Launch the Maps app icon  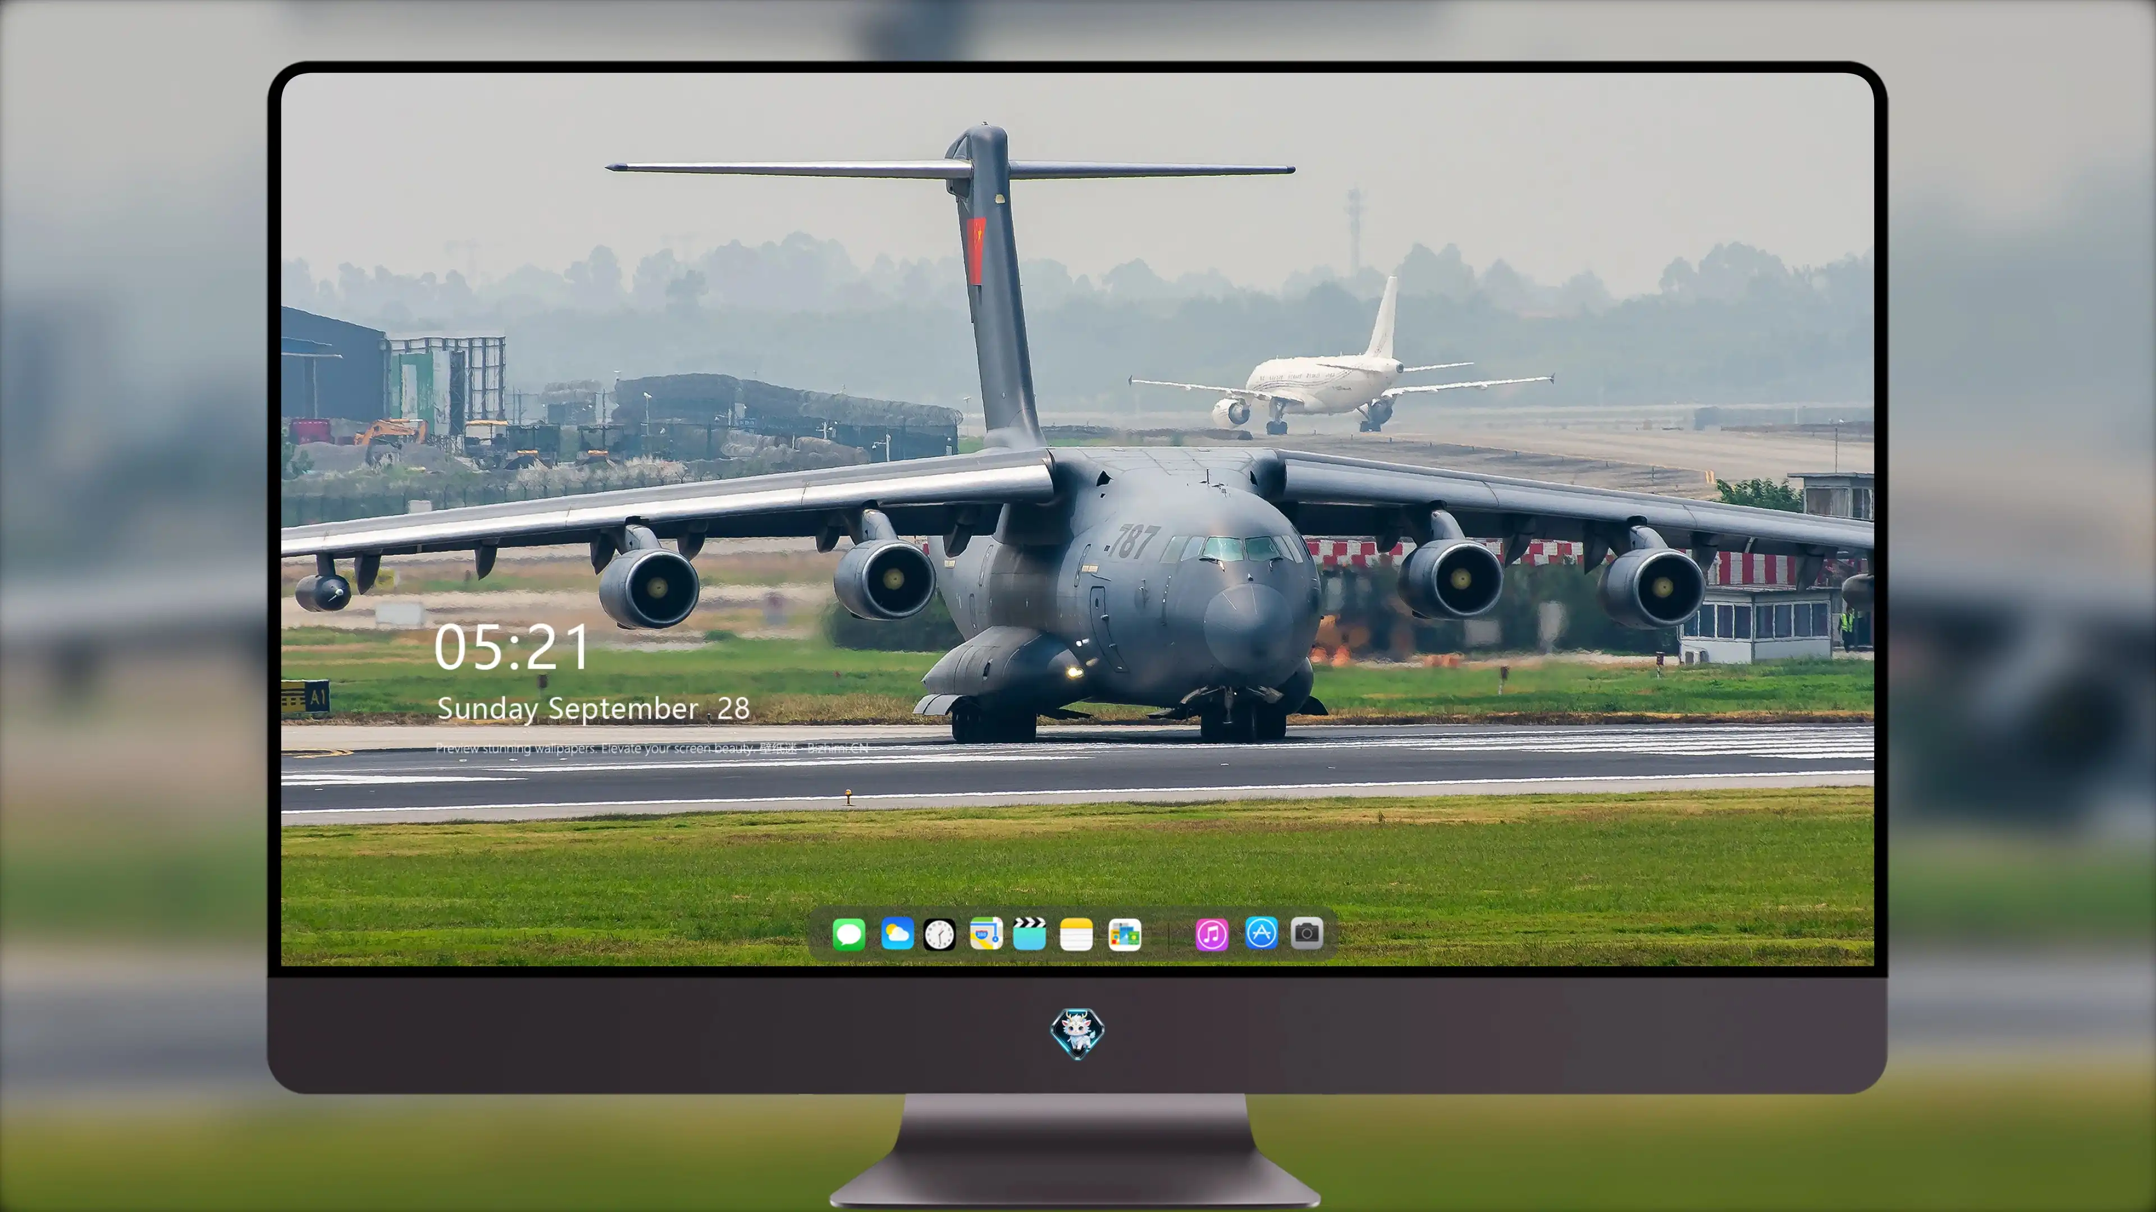[x=986, y=934]
